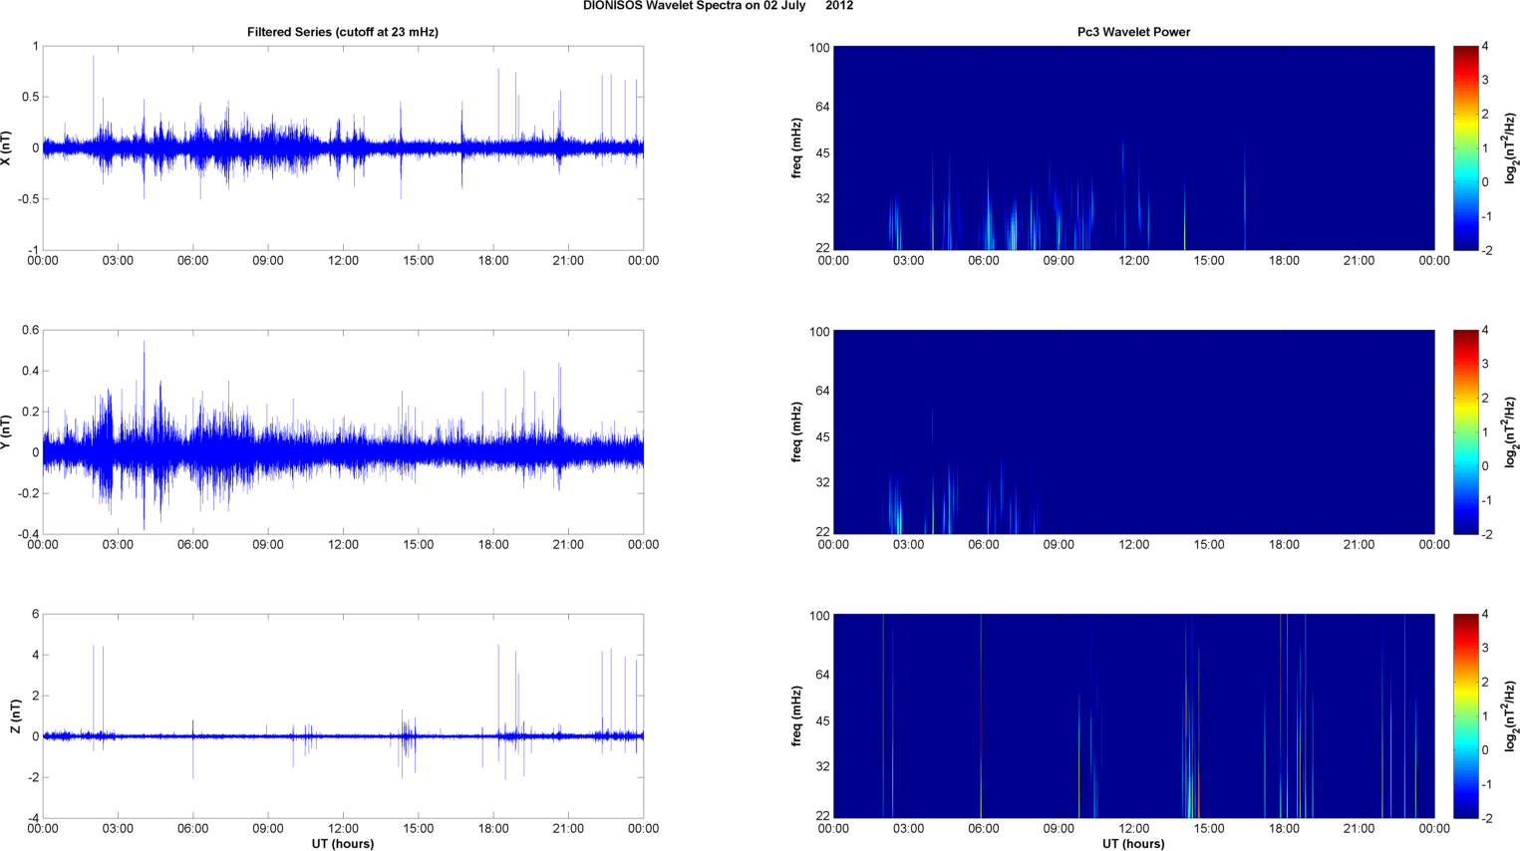1520x851 pixels.
Task: Select the "Filtered Series (cutoff at 23 mHz)" heading
Action: point(343,32)
